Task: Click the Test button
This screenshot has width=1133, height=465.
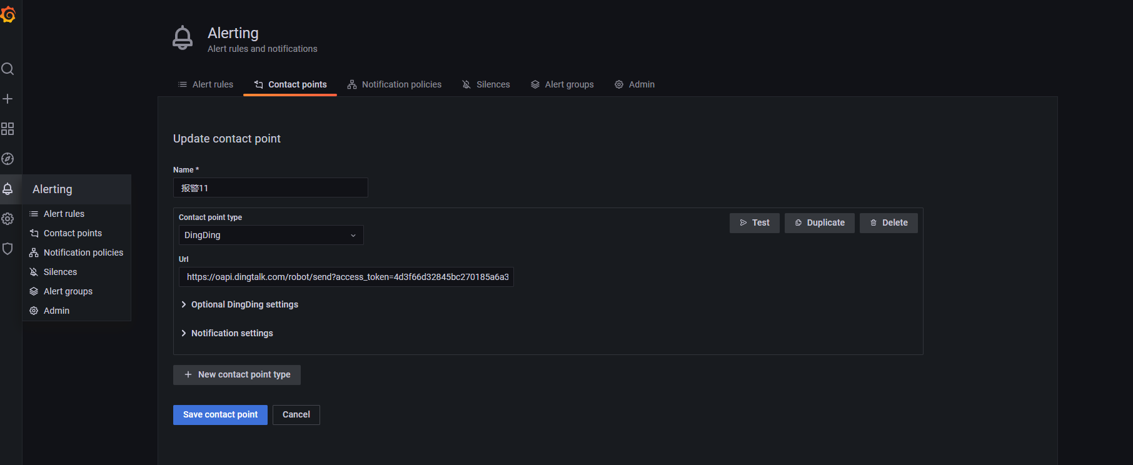Action: coord(755,223)
